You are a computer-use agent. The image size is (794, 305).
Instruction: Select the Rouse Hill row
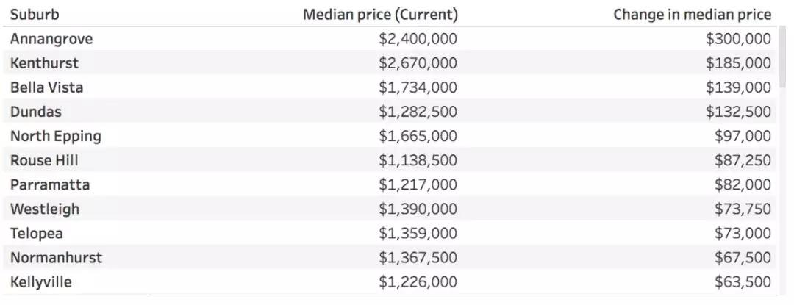[44, 160]
